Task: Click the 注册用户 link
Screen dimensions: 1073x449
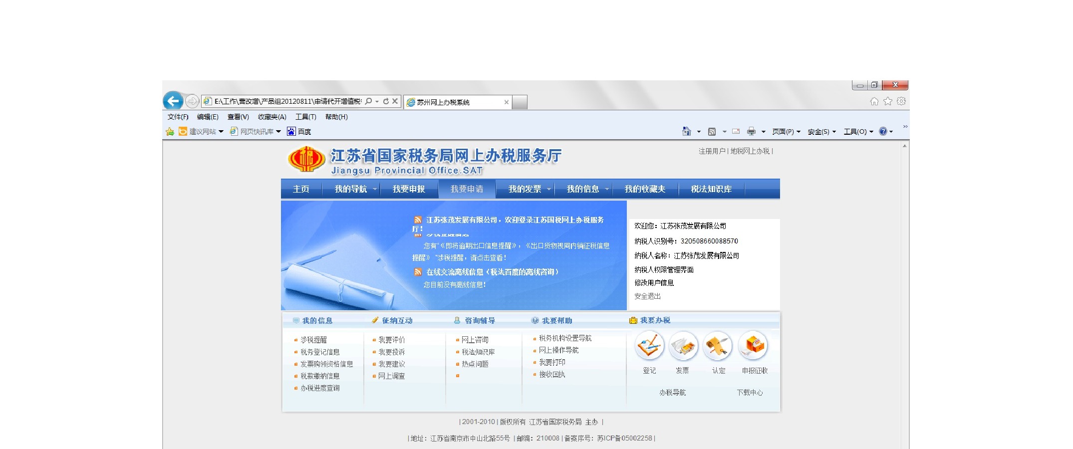Action: pos(712,151)
